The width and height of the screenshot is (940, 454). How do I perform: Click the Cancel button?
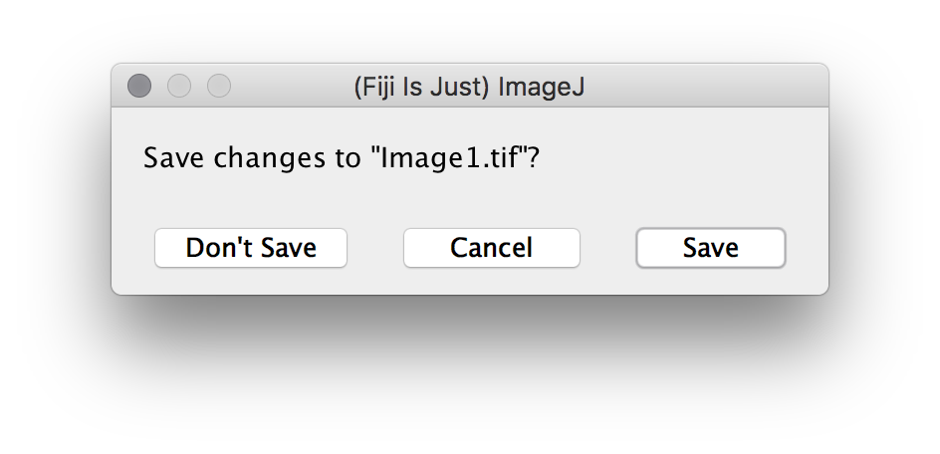click(x=491, y=248)
